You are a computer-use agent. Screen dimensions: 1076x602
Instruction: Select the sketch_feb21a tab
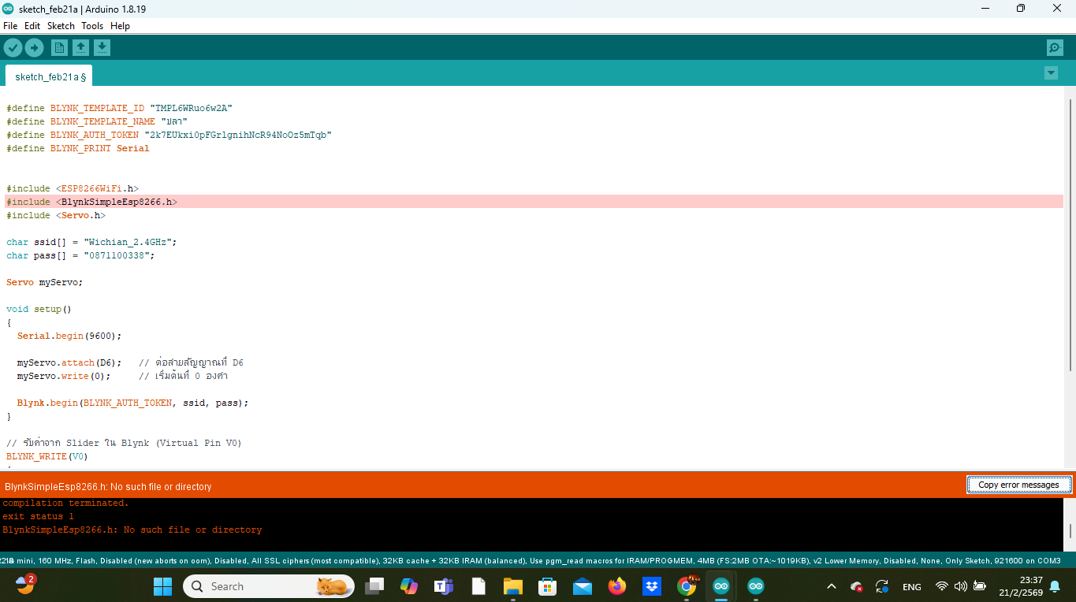(49, 76)
